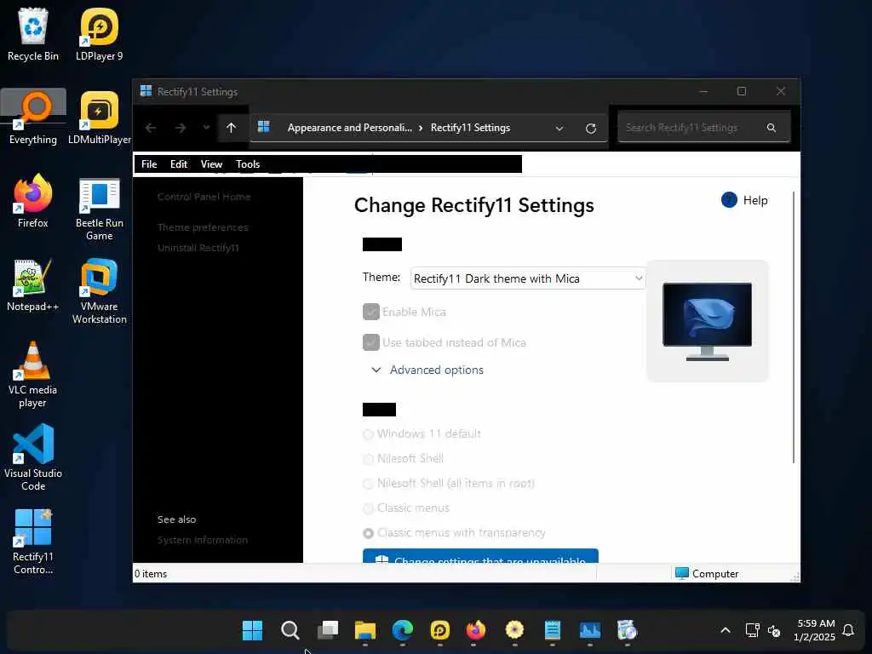The image size is (872, 654).
Task: Select the LDPlayer 9 desktop icon
Action: 99,34
